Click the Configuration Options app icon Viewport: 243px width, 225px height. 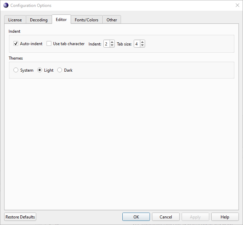click(x=6, y=5)
